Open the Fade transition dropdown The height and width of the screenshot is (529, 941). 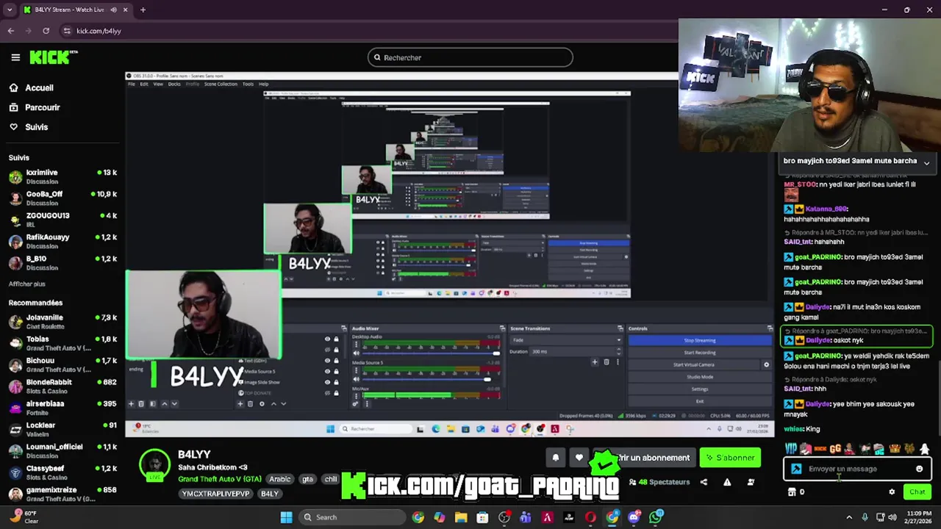click(565, 340)
